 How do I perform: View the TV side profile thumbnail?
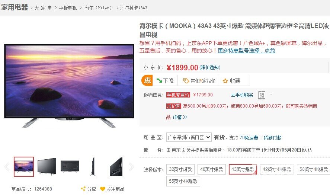[93, 167]
